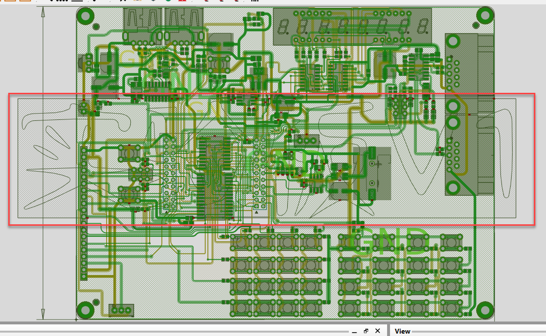Select the long pin header on left edge
This screenshot has width=546, height=336.
click(x=84, y=213)
